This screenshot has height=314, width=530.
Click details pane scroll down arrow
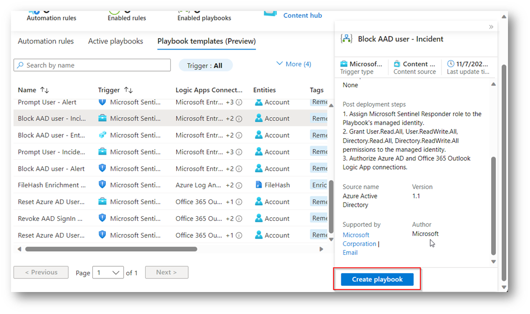point(493,262)
